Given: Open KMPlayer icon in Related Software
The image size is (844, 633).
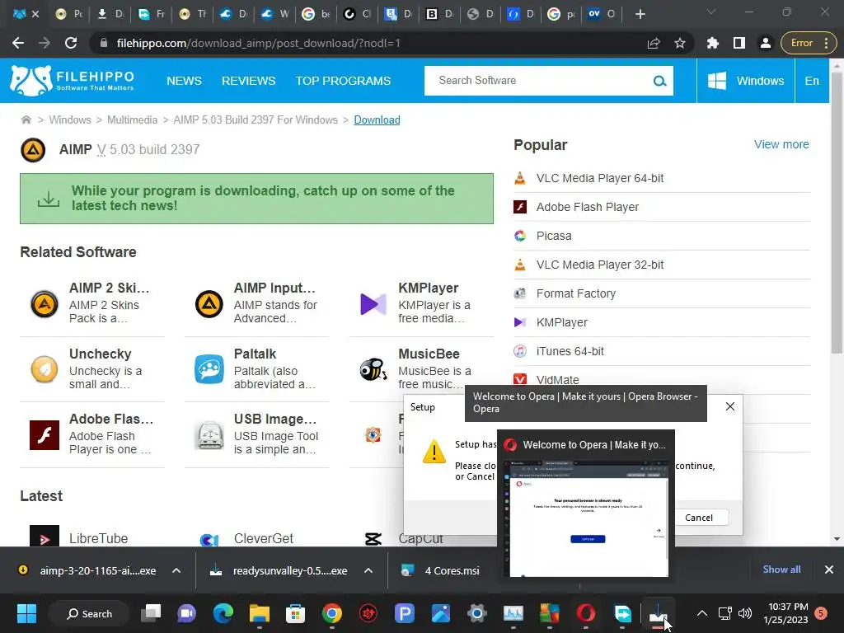Looking at the screenshot, I should pos(373,304).
